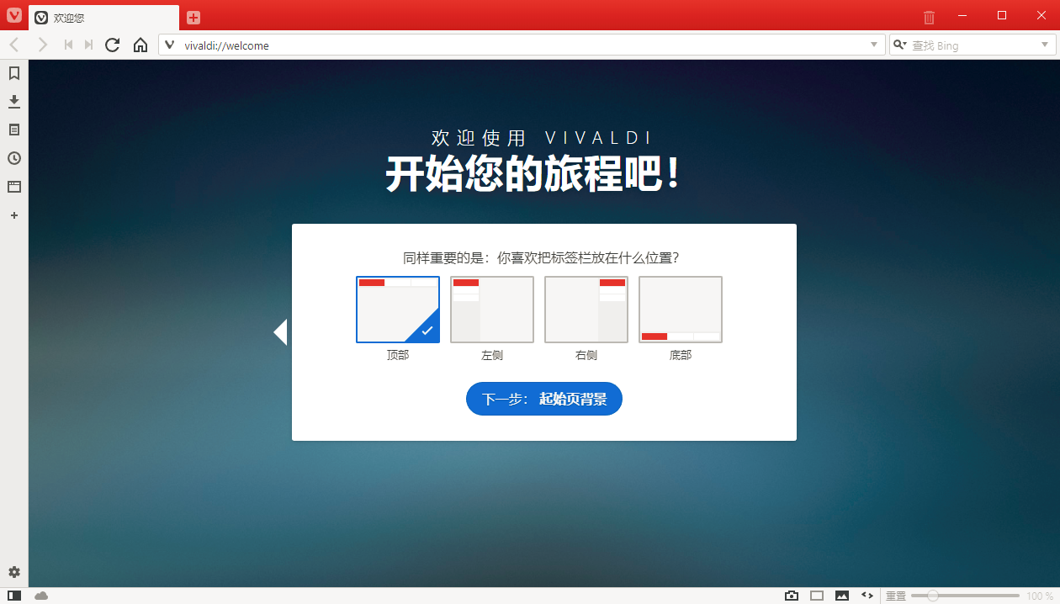Screen dimensions: 1060x604
Task: Click the fast forward navigation button
Action: pyautogui.click(x=88, y=45)
